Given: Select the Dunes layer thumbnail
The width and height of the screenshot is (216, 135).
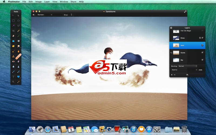Looking at the screenshot, I should [x=176, y=53].
